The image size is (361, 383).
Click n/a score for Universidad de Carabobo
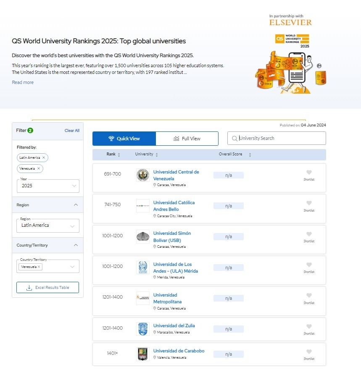[x=229, y=354]
